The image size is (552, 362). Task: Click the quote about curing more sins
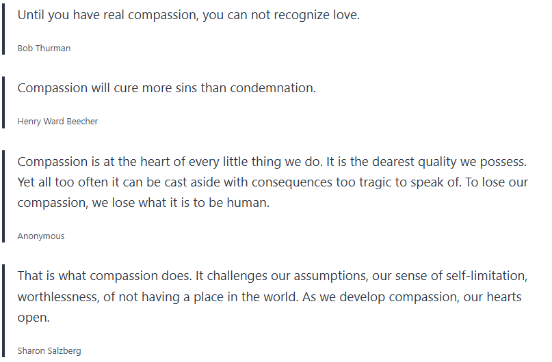[166, 87]
